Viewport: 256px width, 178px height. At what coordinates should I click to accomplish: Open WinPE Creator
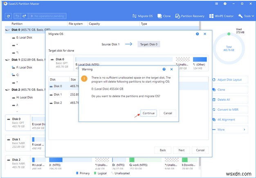[221, 16]
